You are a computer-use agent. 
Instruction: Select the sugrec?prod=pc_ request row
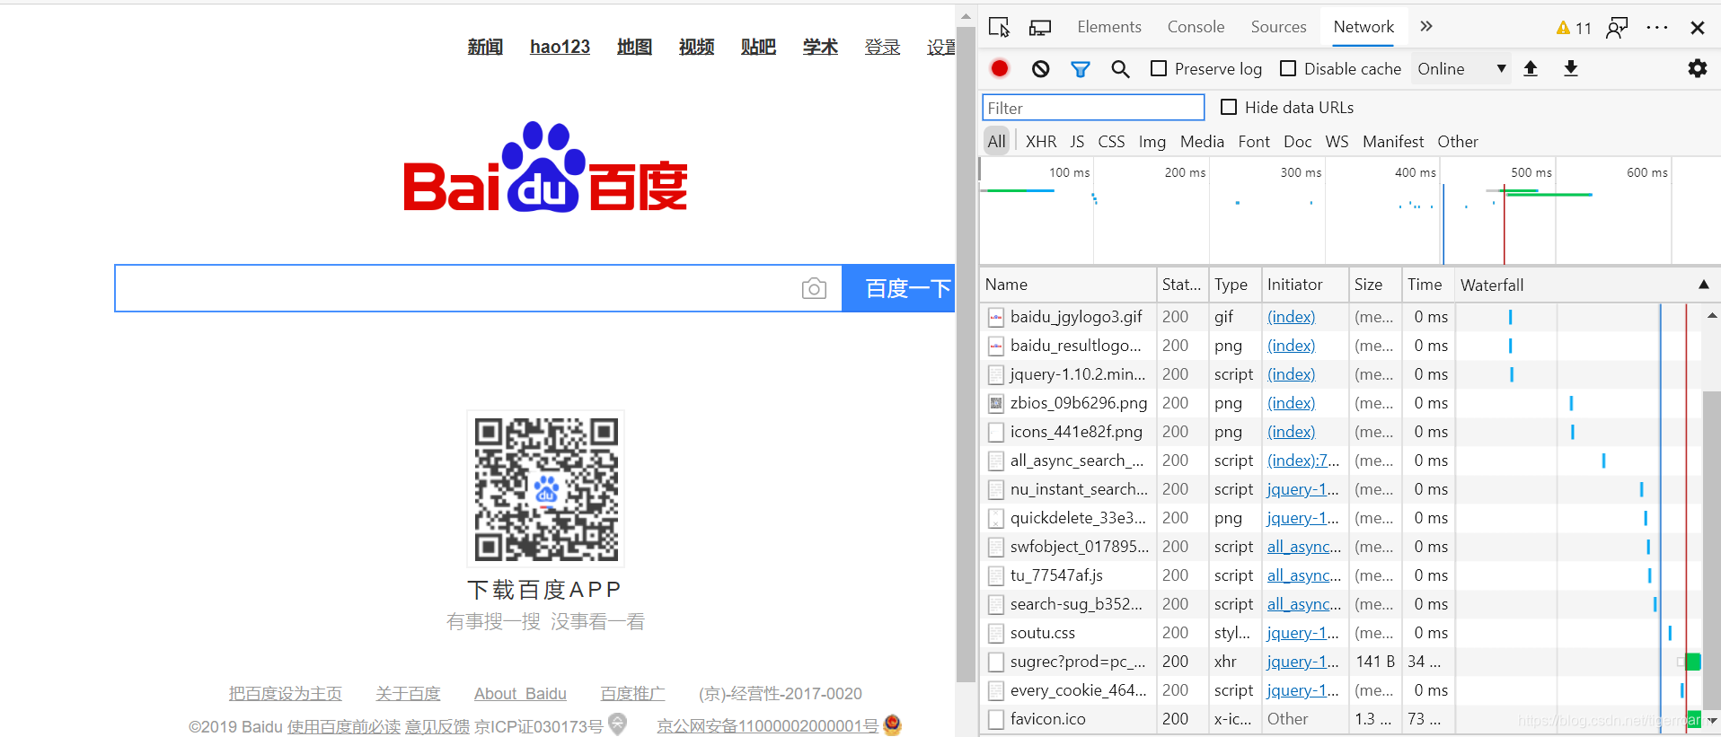tap(1339, 662)
